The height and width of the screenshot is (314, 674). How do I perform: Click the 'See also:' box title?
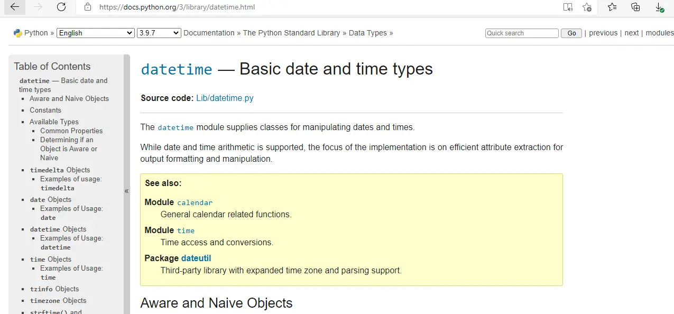[163, 183]
